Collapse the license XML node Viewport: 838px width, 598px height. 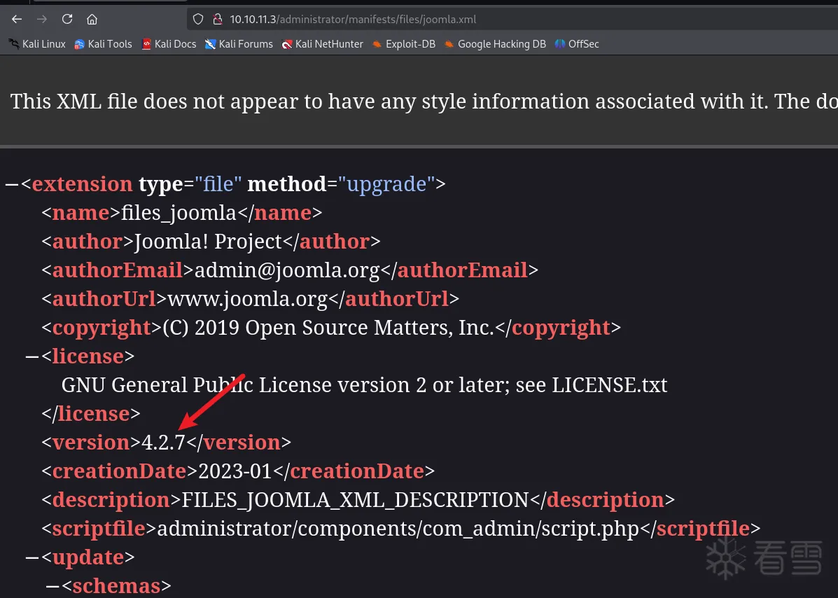32,356
